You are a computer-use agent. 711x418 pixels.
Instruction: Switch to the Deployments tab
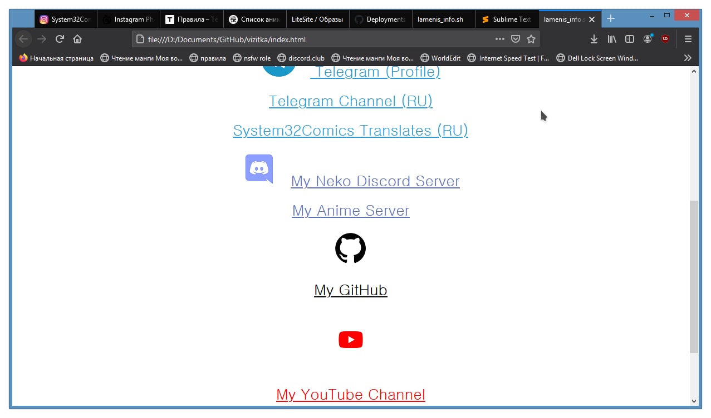point(381,19)
